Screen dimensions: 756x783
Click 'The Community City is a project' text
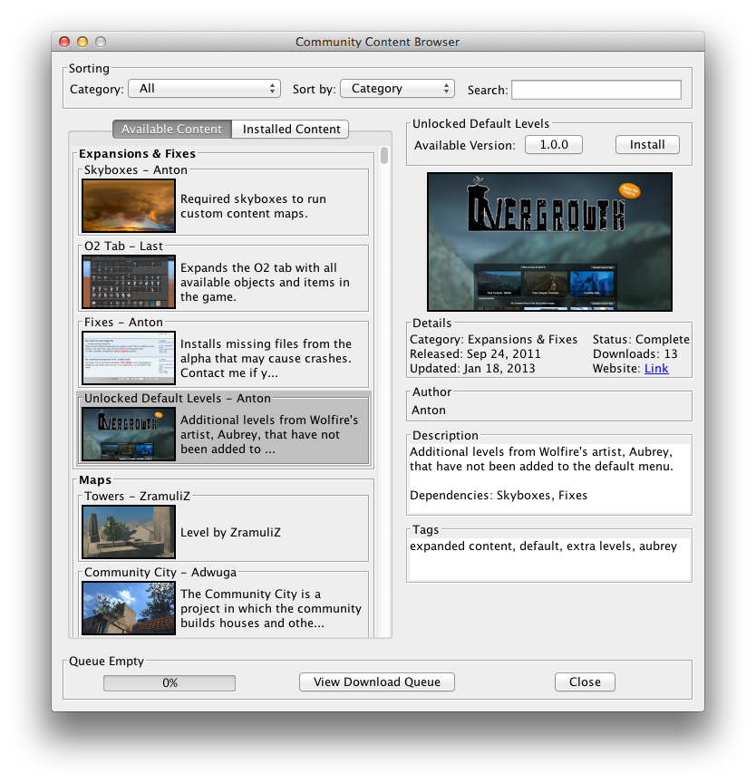271,608
